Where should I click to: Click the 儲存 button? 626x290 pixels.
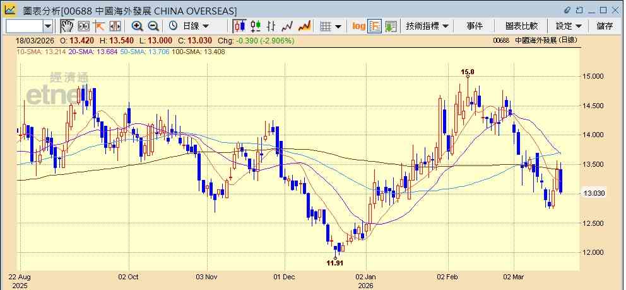(605, 26)
